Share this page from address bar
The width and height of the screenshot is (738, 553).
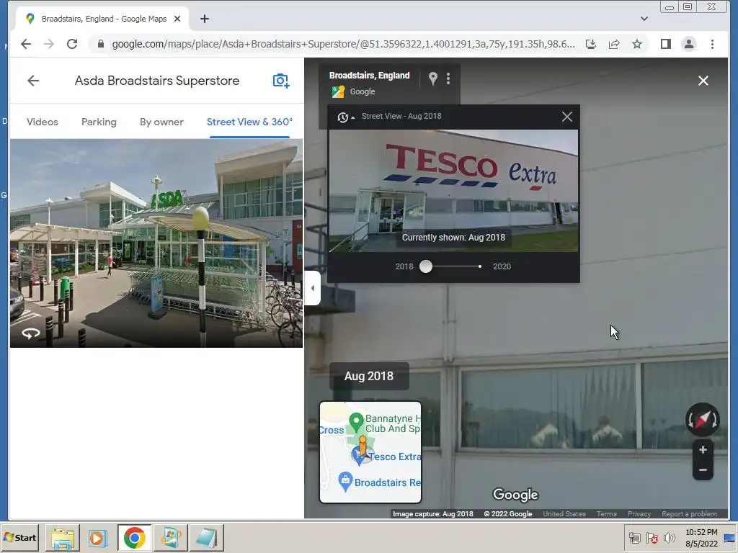click(x=614, y=44)
